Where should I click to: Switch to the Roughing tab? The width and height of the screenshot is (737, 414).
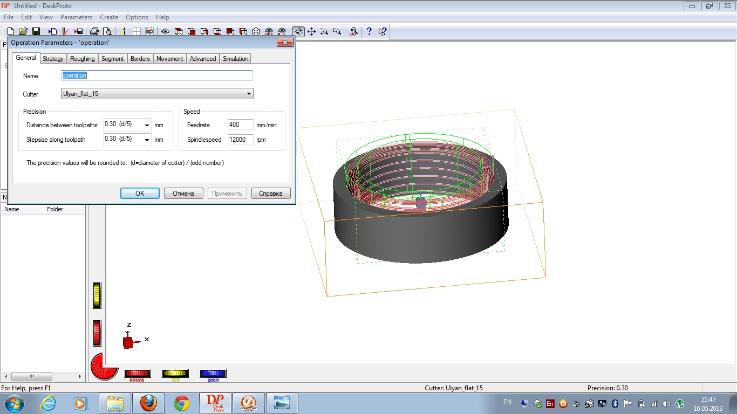point(82,59)
